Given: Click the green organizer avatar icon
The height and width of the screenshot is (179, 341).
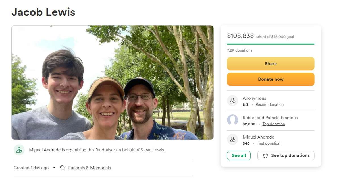Looking at the screenshot, I should [x=19, y=150].
